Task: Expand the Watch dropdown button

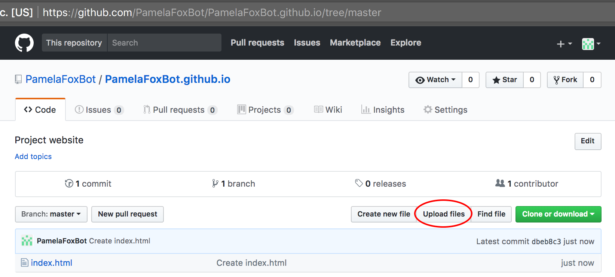Action: (x=435, y=80)
